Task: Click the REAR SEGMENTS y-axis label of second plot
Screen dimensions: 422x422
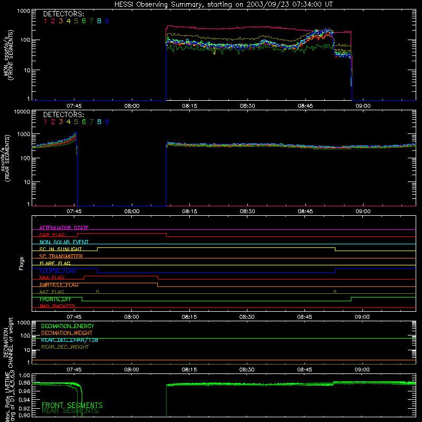Action: (7, 158)
